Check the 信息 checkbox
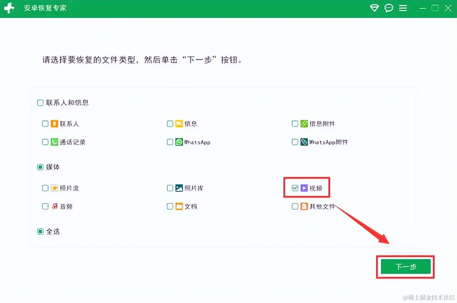Screen dimensions: 457x303 click(x=170, y=124)
